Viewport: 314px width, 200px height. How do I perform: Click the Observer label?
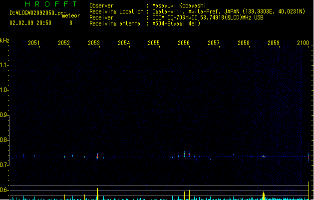pyautogui.click(x=101, y=5)
